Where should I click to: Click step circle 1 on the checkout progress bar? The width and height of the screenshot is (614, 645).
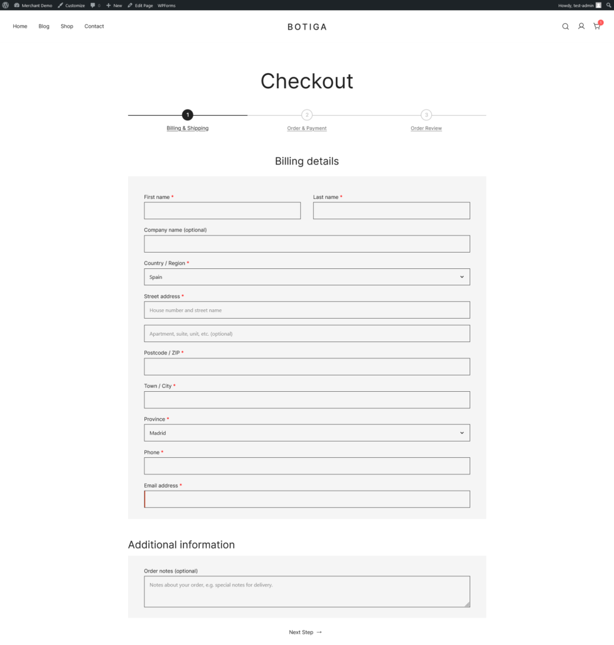click(x=187, y=115)
